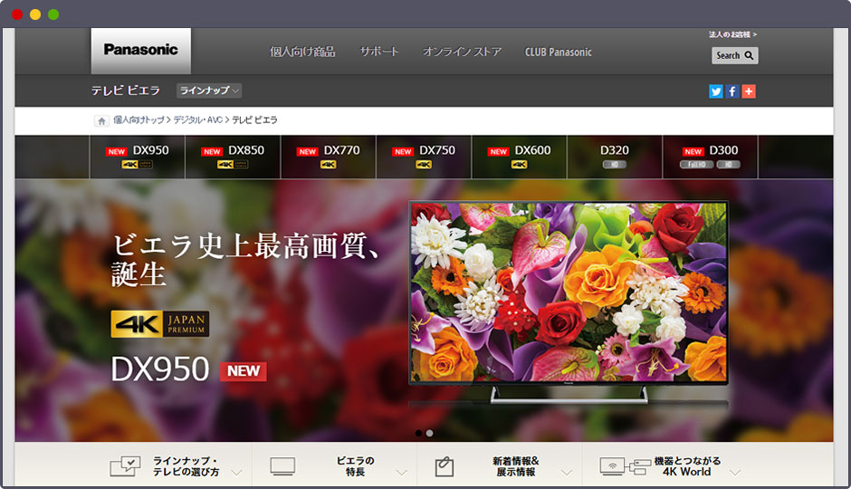
Task: Select the DX950 model tab
Action: [138, 157]
